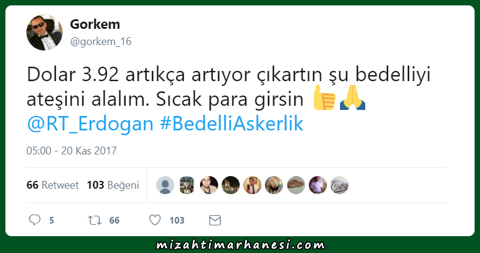This screenshot has width=480, height=253.
Task: Click the last liker avatar with logo
Action: tap(339, 185)
